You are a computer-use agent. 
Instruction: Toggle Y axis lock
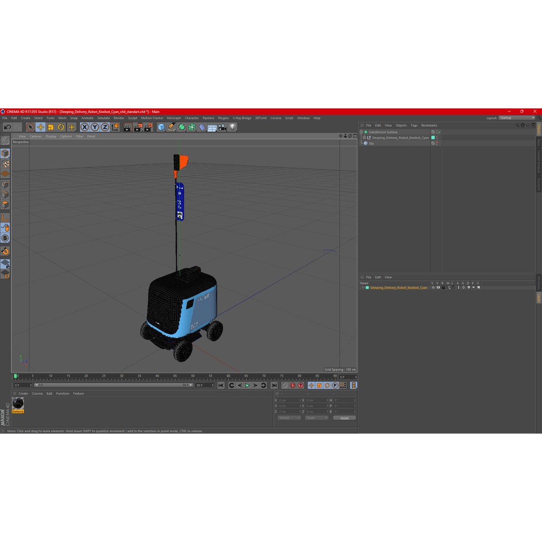coord(95,127)
